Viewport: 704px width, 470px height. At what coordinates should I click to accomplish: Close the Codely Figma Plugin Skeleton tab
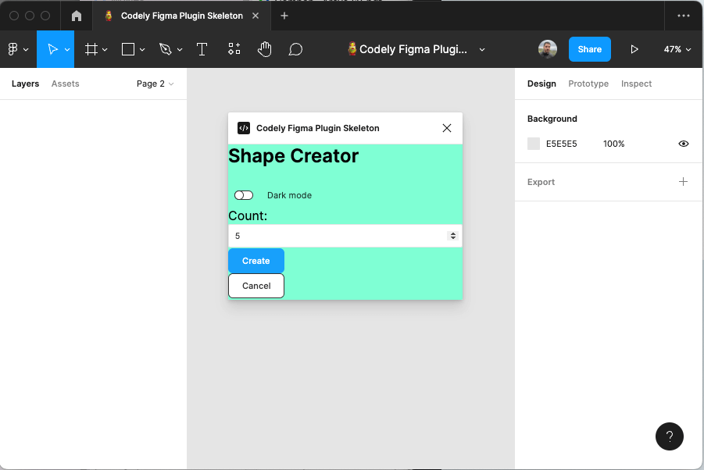point(256,16)
